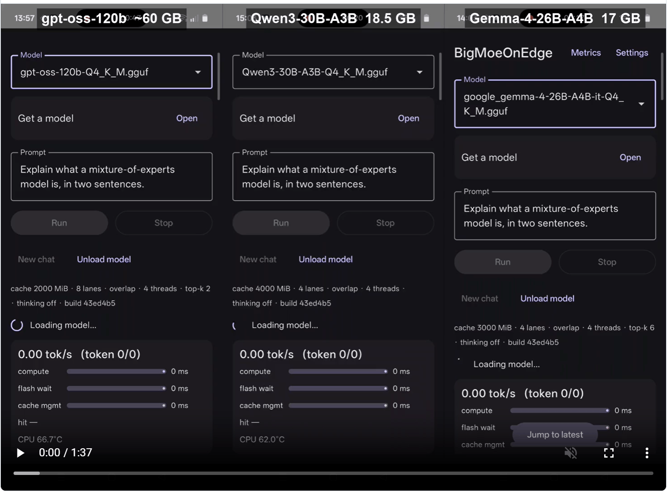Click 'CPU 62.0°C' reading
The width and height of the screenshot is (672, 494).
(x=262, y=440)
